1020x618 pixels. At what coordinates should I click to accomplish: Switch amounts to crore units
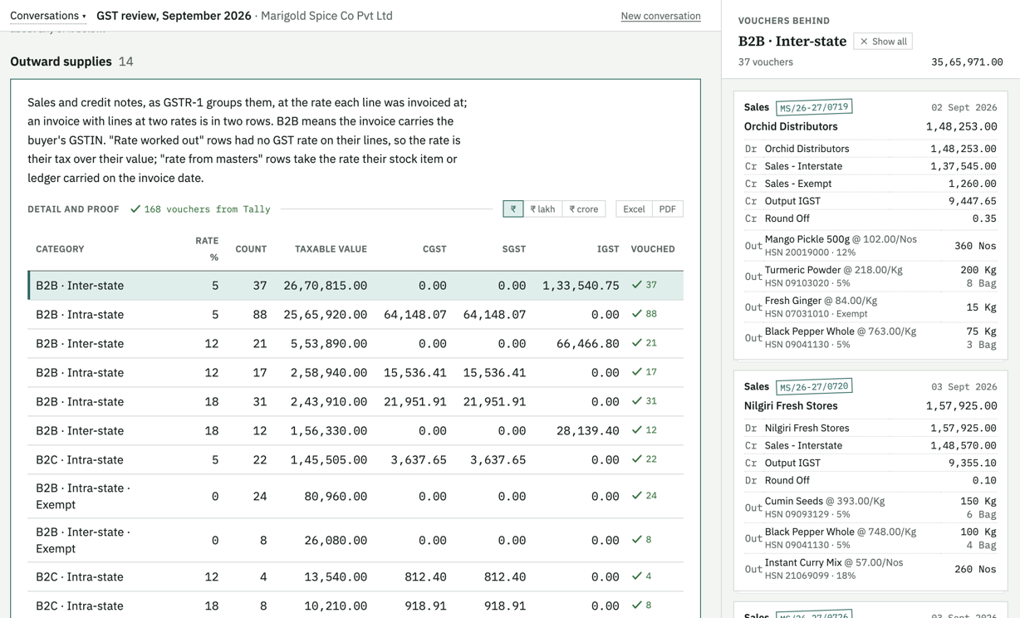[583, 209]
